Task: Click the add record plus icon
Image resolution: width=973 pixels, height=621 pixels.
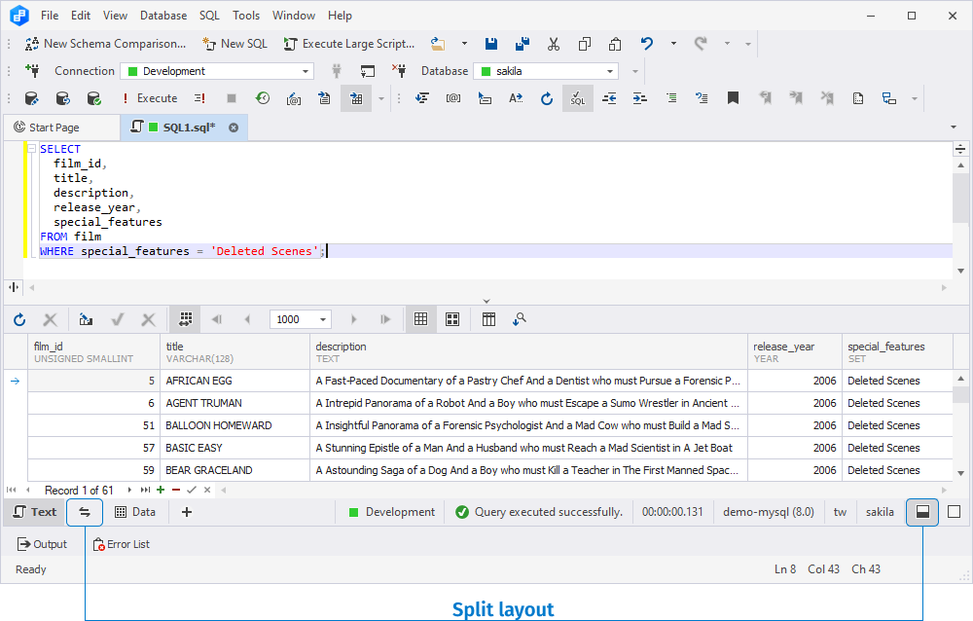Action: click(x=161, y=490)
